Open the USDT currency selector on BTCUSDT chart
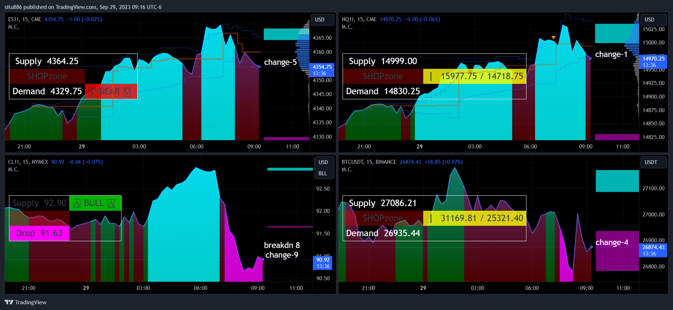The width and height of the screenshot is (673, 310). 653,162
